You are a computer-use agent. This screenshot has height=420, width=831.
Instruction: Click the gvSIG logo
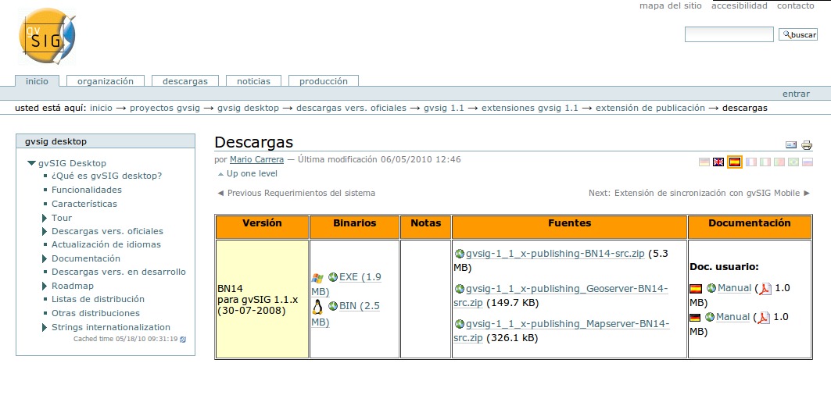pos(47,37)
